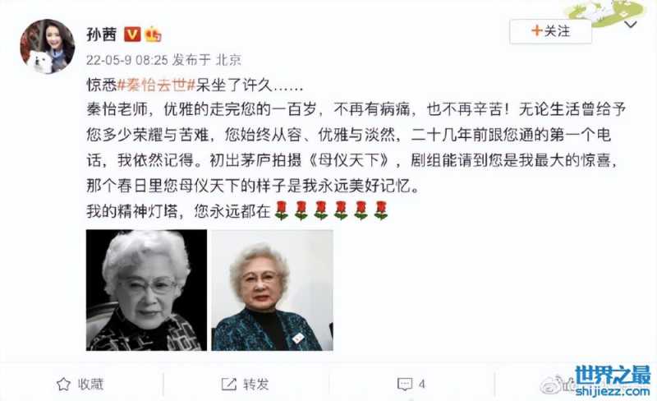
Task: Click the orange V verified badge
Action: [132, 35]
